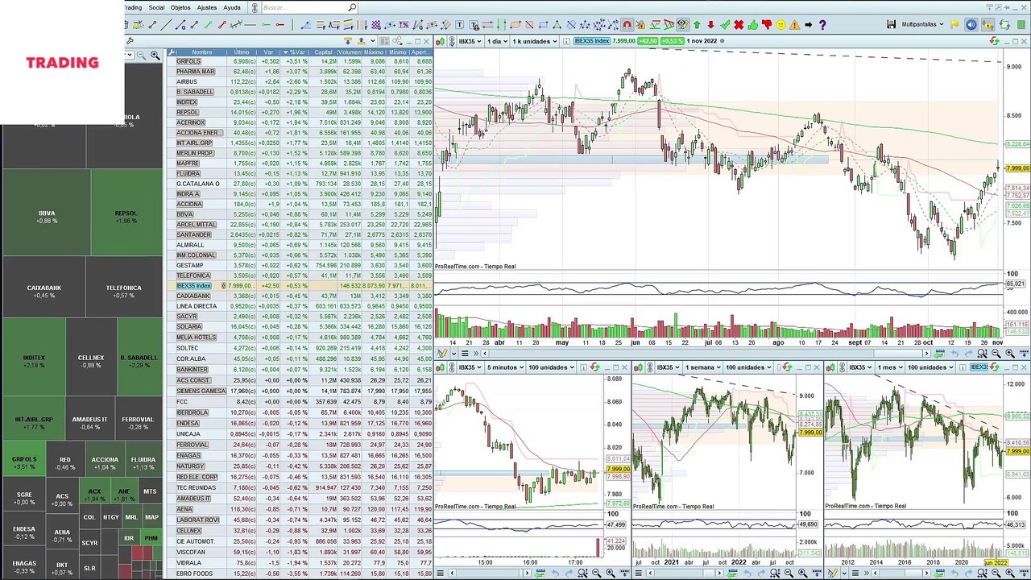Sort list by the Nombre column header

click(x=202, y=52)
